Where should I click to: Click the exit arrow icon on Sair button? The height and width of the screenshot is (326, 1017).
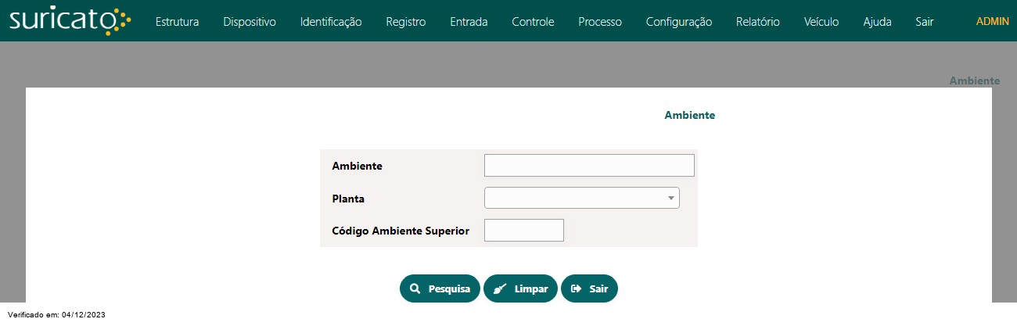[577, 288]
